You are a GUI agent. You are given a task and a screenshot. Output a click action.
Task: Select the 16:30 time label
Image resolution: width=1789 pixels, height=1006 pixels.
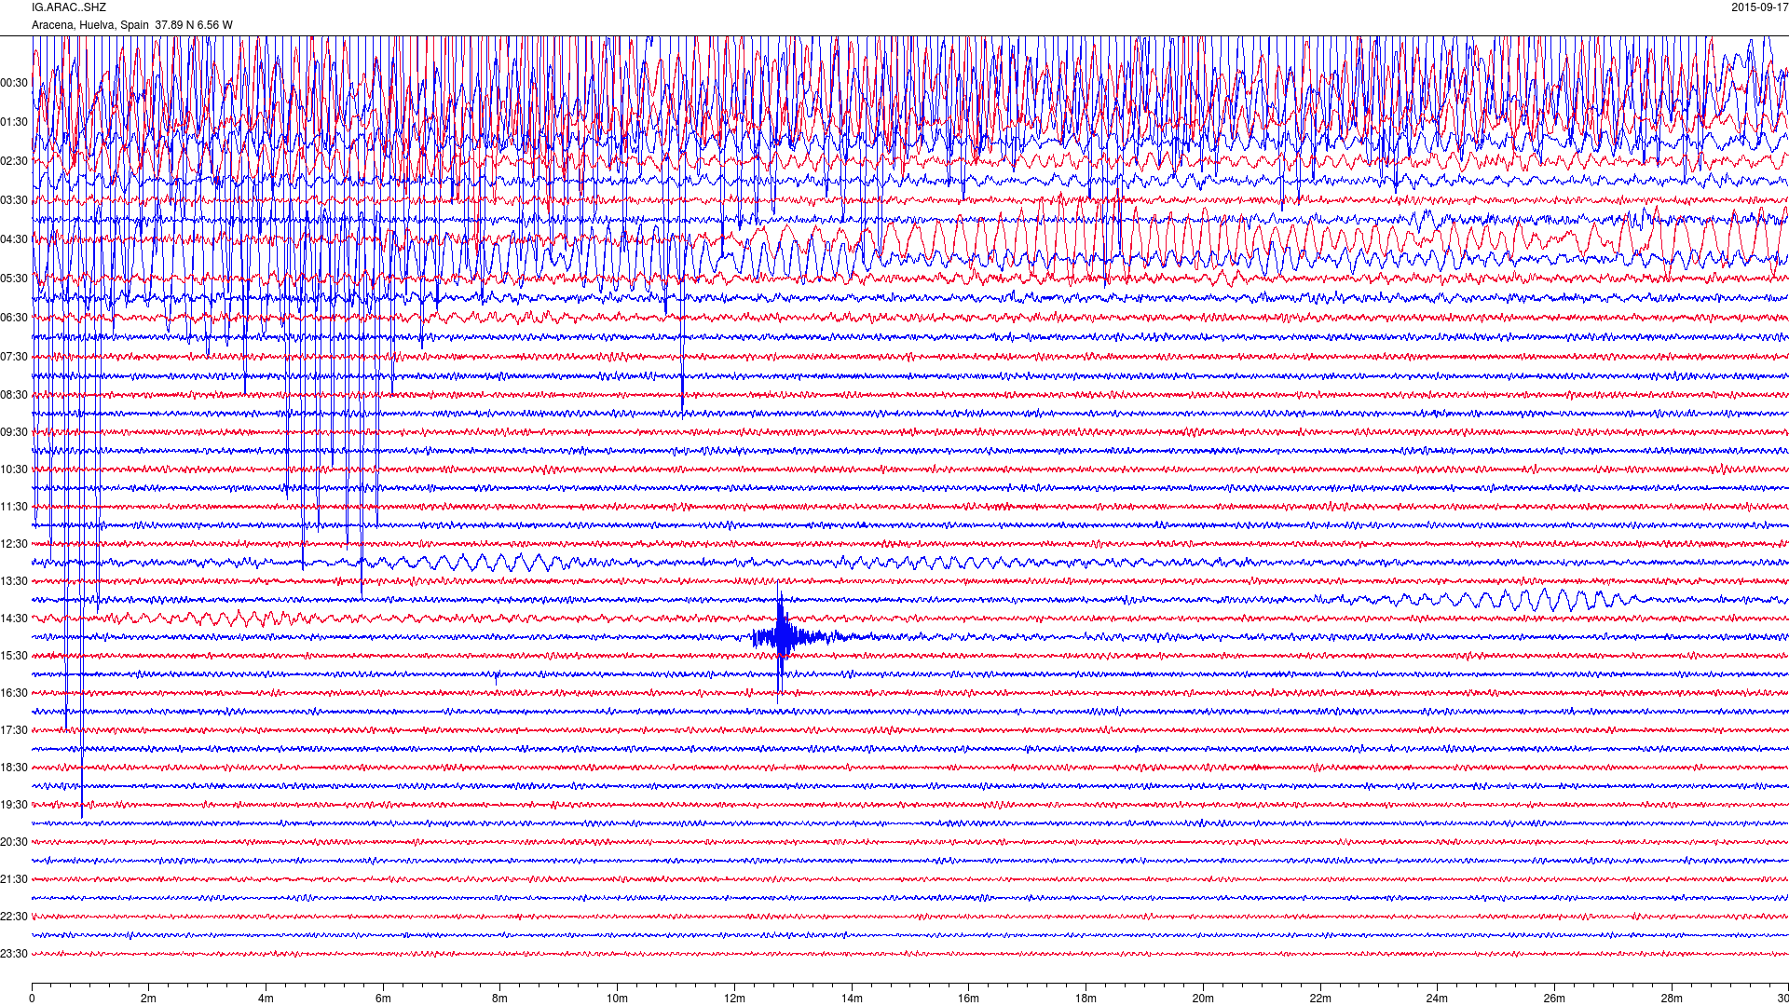click(x=14, y=693)
